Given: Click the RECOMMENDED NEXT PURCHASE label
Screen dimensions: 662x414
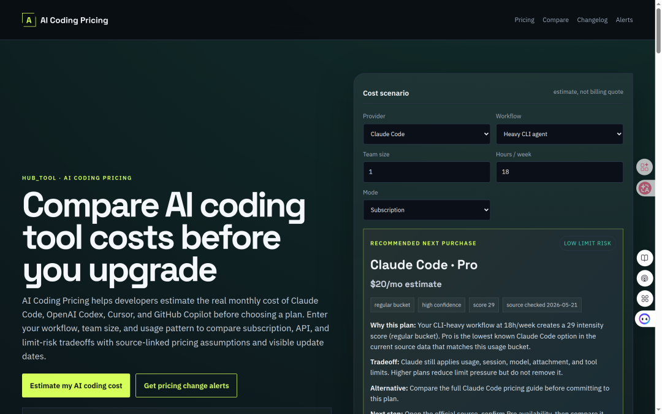Looking at the screenshot, I should pyautogui.click(x=423, y=243).
